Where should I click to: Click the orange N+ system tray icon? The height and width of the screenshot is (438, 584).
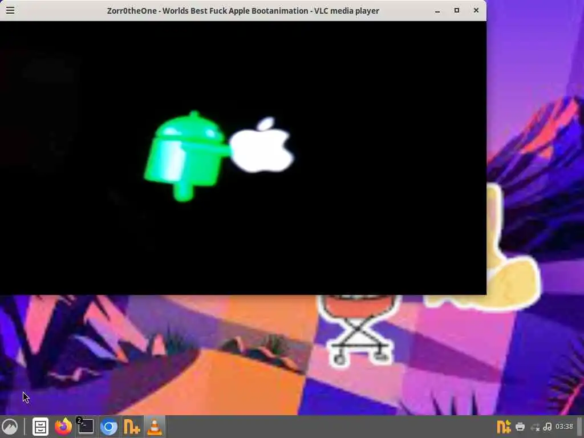coord(504,427)
